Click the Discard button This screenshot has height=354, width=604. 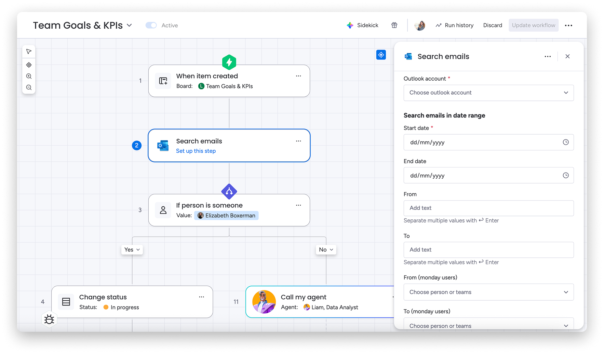coord(493,25)
